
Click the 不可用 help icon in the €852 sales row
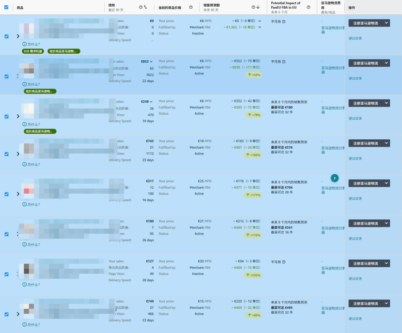click(284, 61)
